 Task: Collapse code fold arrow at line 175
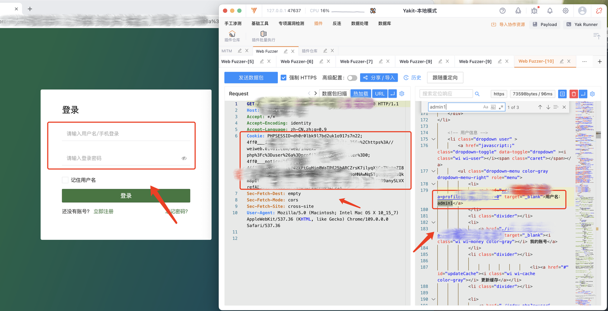pyautogui.click(x=433, y=139)
